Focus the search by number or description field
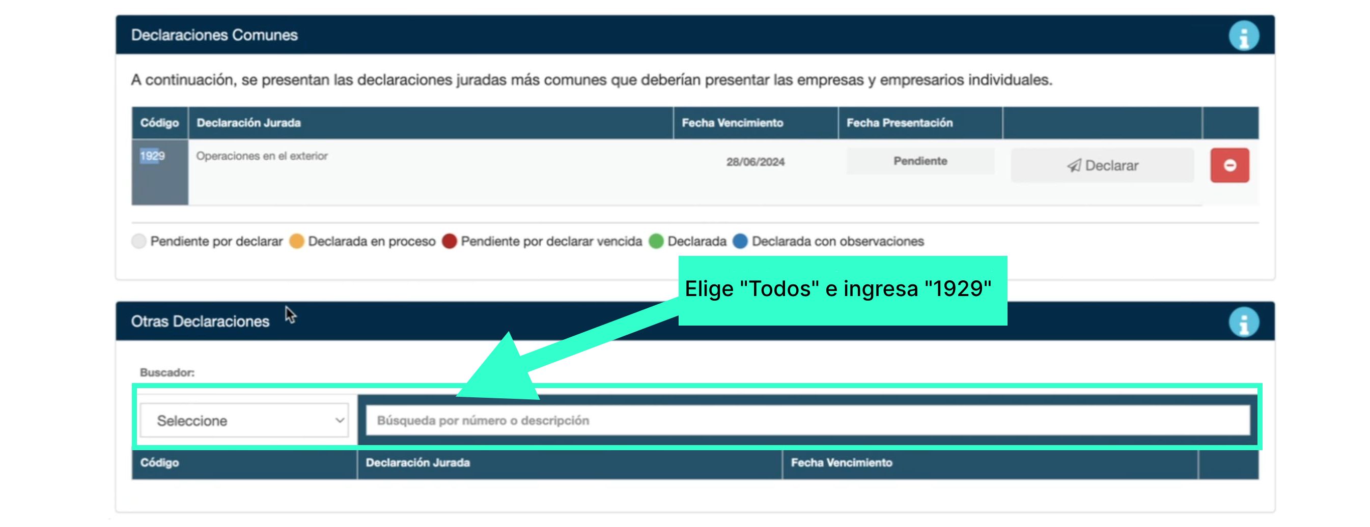 point(807,421)
